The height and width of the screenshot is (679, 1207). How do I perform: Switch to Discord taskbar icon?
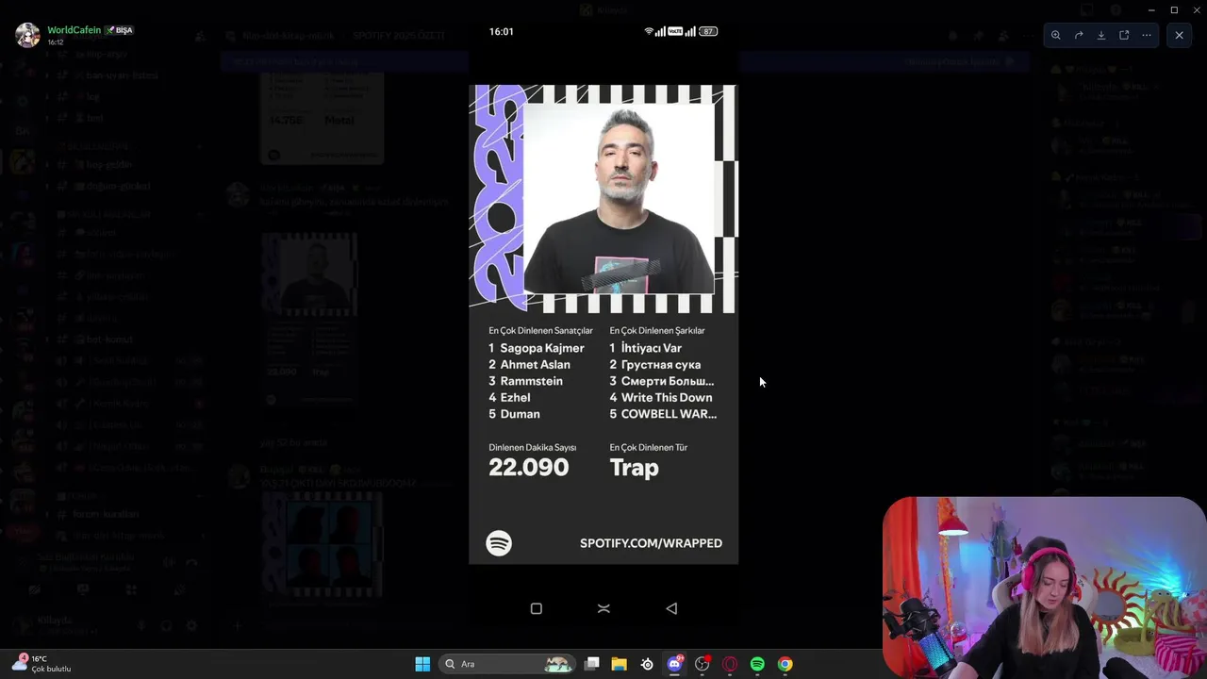click(674, 664)
